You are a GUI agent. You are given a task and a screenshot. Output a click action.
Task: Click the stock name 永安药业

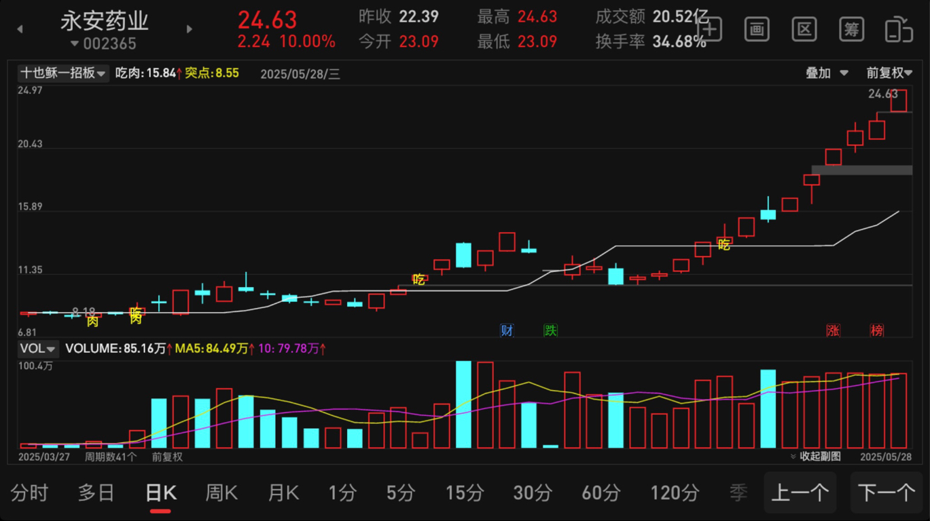pos(105,21)
